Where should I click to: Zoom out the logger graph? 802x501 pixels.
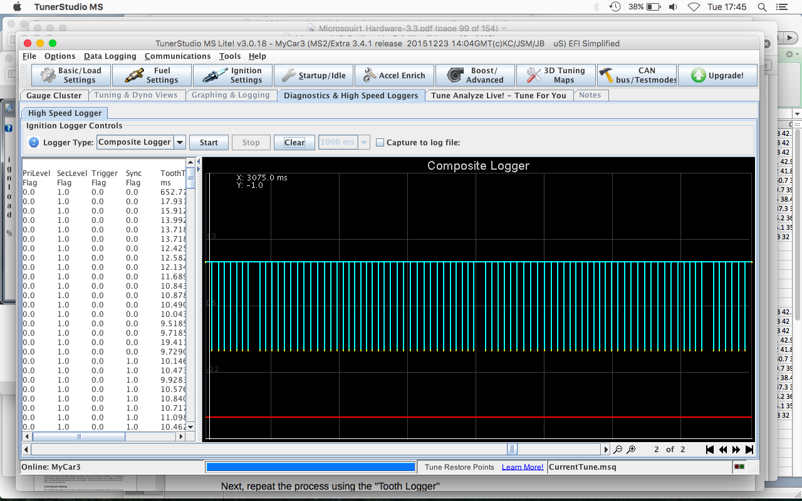point(618,450)
